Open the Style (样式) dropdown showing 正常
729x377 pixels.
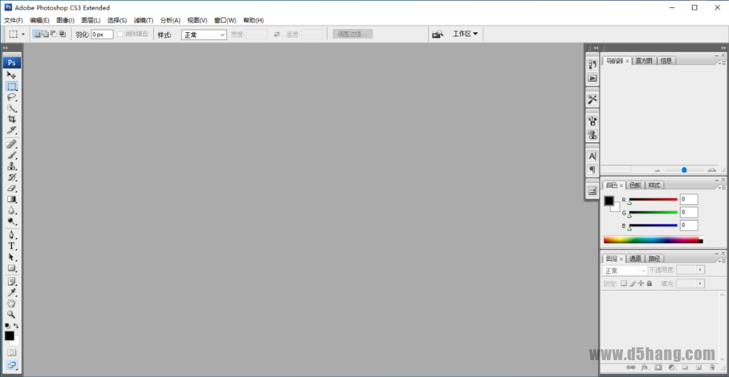click(204, 34)
